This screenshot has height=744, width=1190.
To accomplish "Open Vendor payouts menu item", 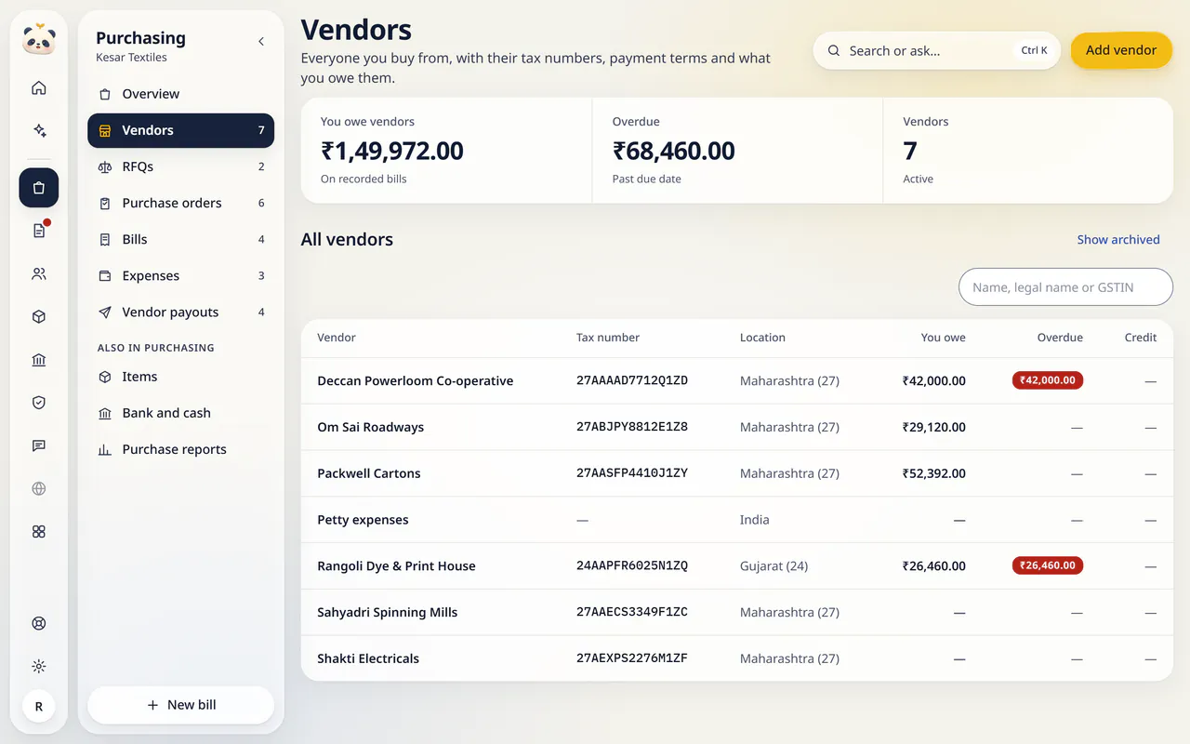I will [x=181, y=312].
